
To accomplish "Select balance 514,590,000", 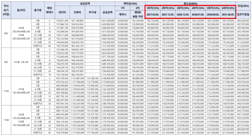I will [243, 75].
